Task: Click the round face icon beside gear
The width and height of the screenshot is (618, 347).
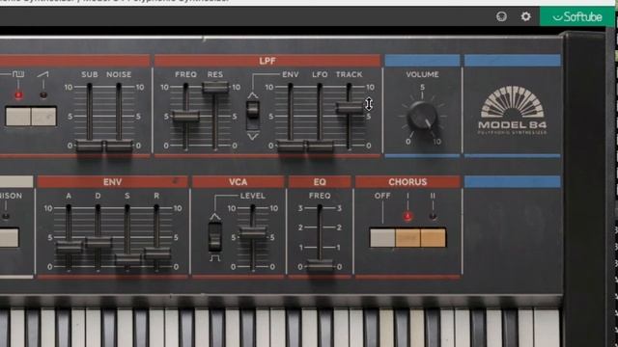Action: tap(501, 16)
